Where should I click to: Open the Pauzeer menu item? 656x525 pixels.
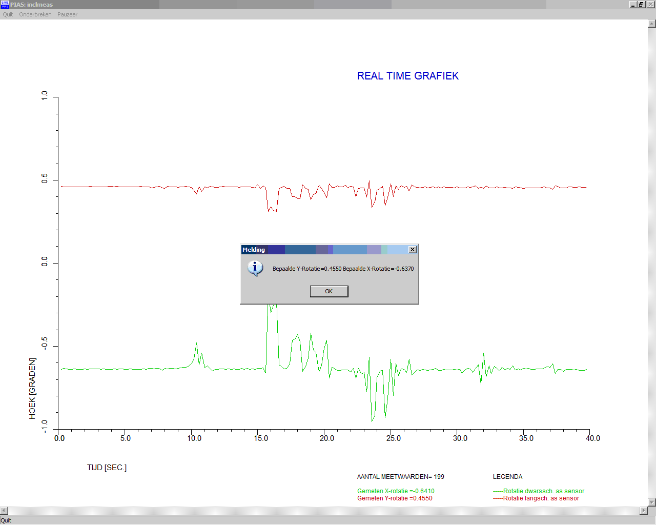67,14
